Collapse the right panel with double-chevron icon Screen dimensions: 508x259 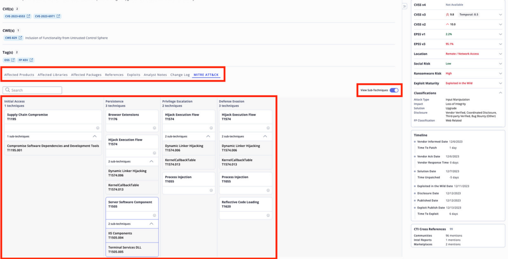coord(404,6)
